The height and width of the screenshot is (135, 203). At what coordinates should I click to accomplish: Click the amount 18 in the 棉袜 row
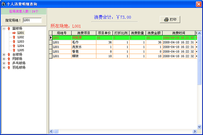pyautogui.click(x=154, y=56)
